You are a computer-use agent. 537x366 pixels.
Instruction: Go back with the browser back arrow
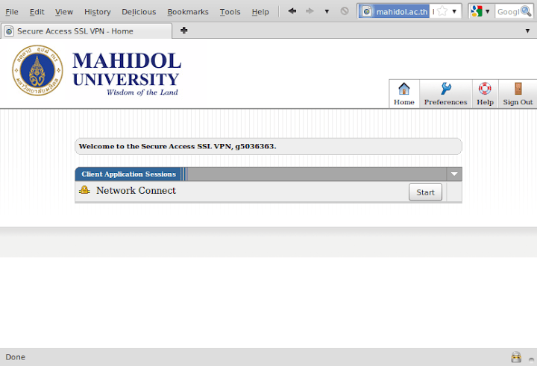[292, 11]
